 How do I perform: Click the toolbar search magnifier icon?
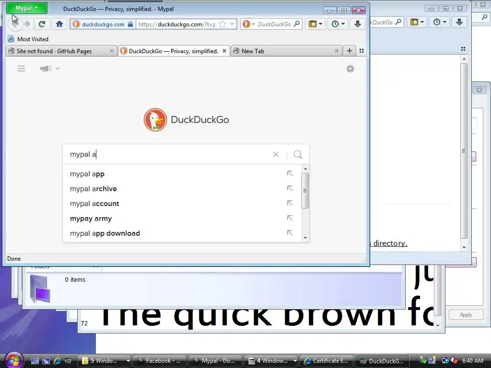click(x=297, y=24)
